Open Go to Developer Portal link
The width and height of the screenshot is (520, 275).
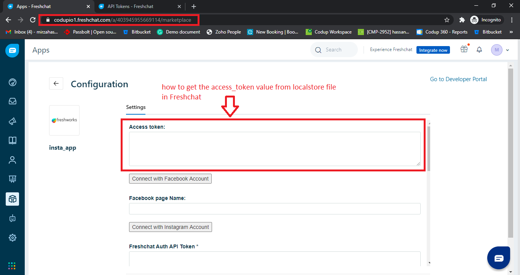[x=458, y=79]
